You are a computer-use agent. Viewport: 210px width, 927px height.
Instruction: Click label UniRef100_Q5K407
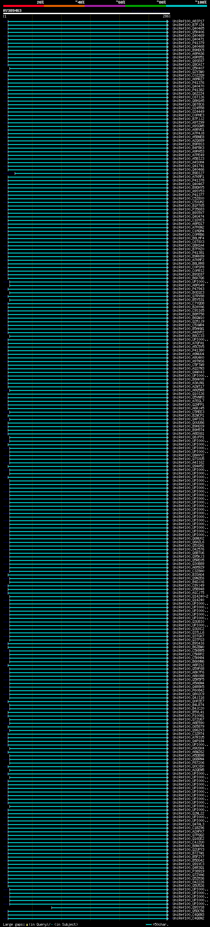point(188,68)
